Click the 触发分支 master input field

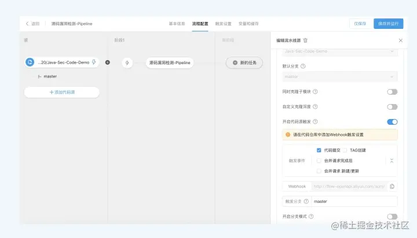354,202
